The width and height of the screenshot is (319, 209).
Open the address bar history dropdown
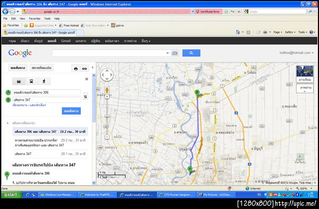coord(192,12)
